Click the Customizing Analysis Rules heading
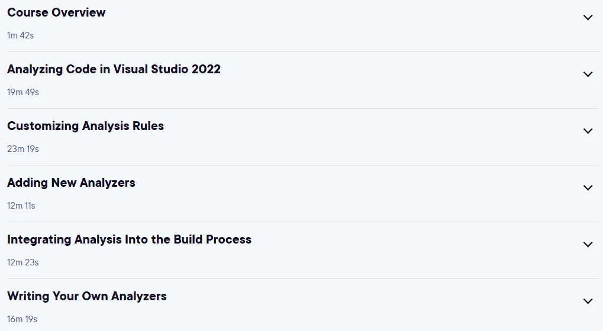 (85, 126)
